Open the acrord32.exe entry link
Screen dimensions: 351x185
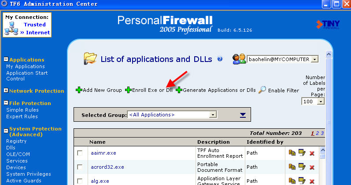point(107,167)
